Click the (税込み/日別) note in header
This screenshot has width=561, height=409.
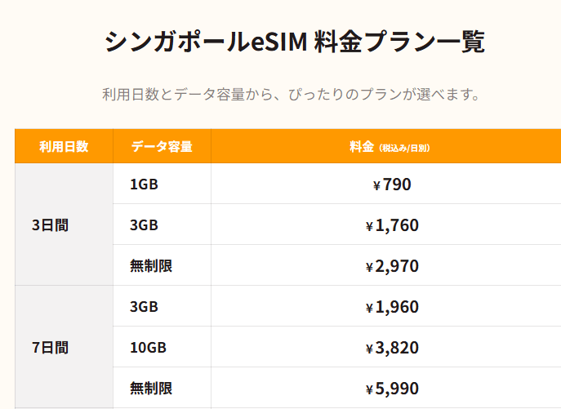404,148
